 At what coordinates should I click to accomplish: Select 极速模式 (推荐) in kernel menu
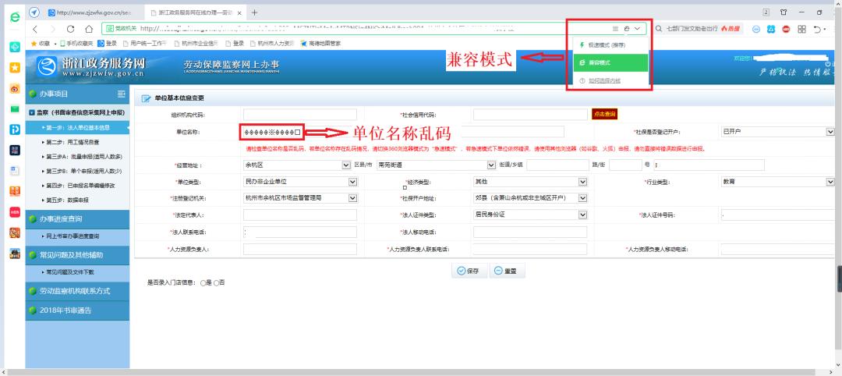[x=611, y=45]
